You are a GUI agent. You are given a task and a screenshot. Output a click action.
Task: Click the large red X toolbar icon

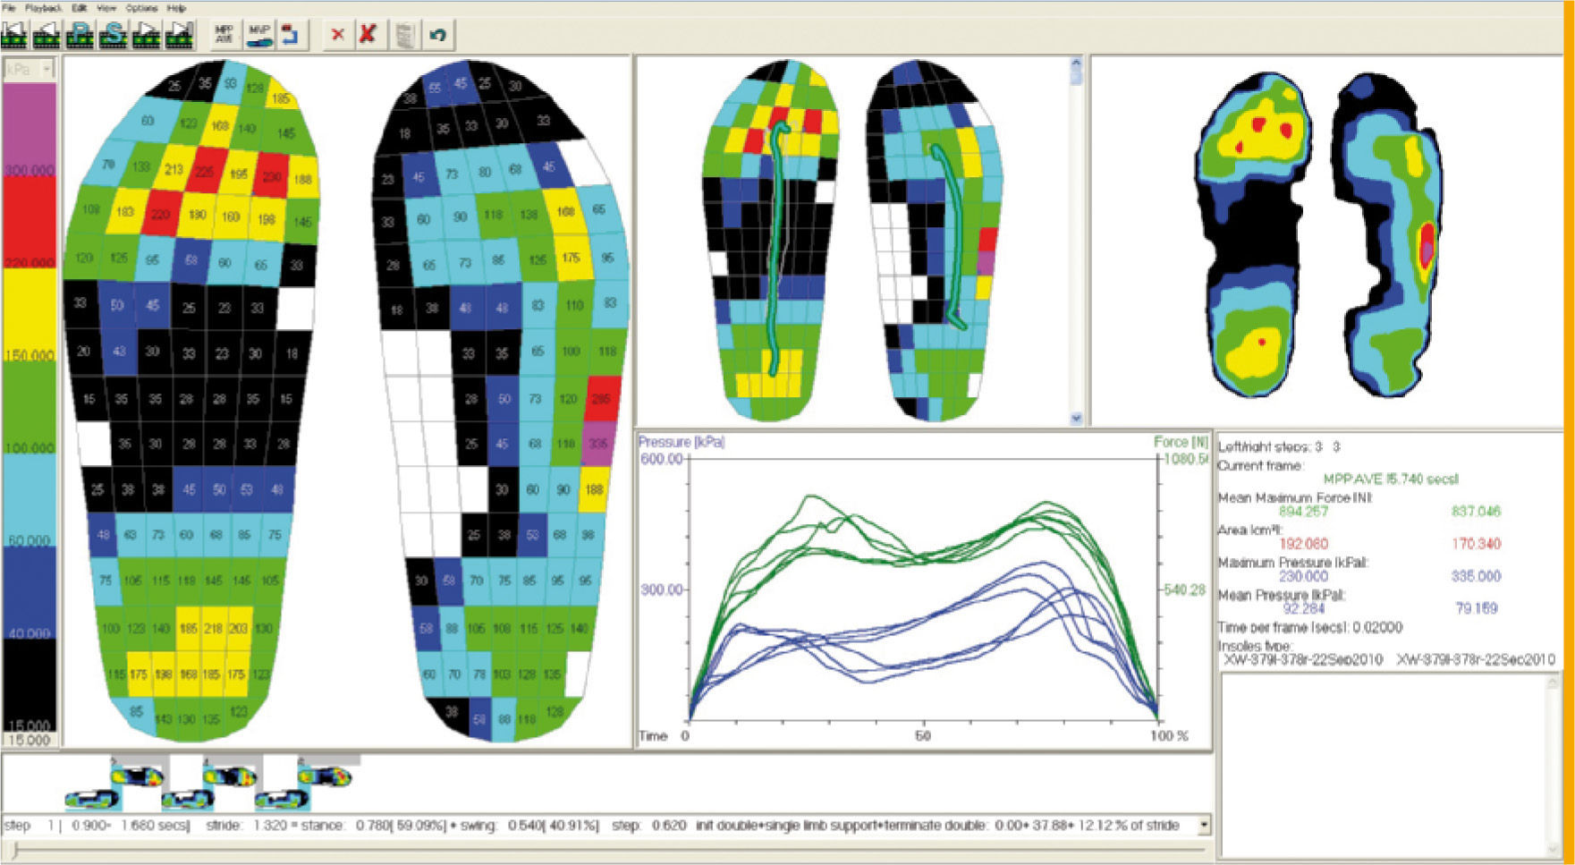click(x=367, y=35)
